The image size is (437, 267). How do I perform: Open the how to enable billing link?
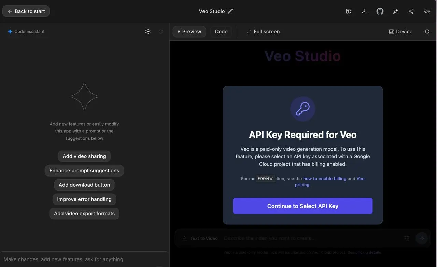325,179
